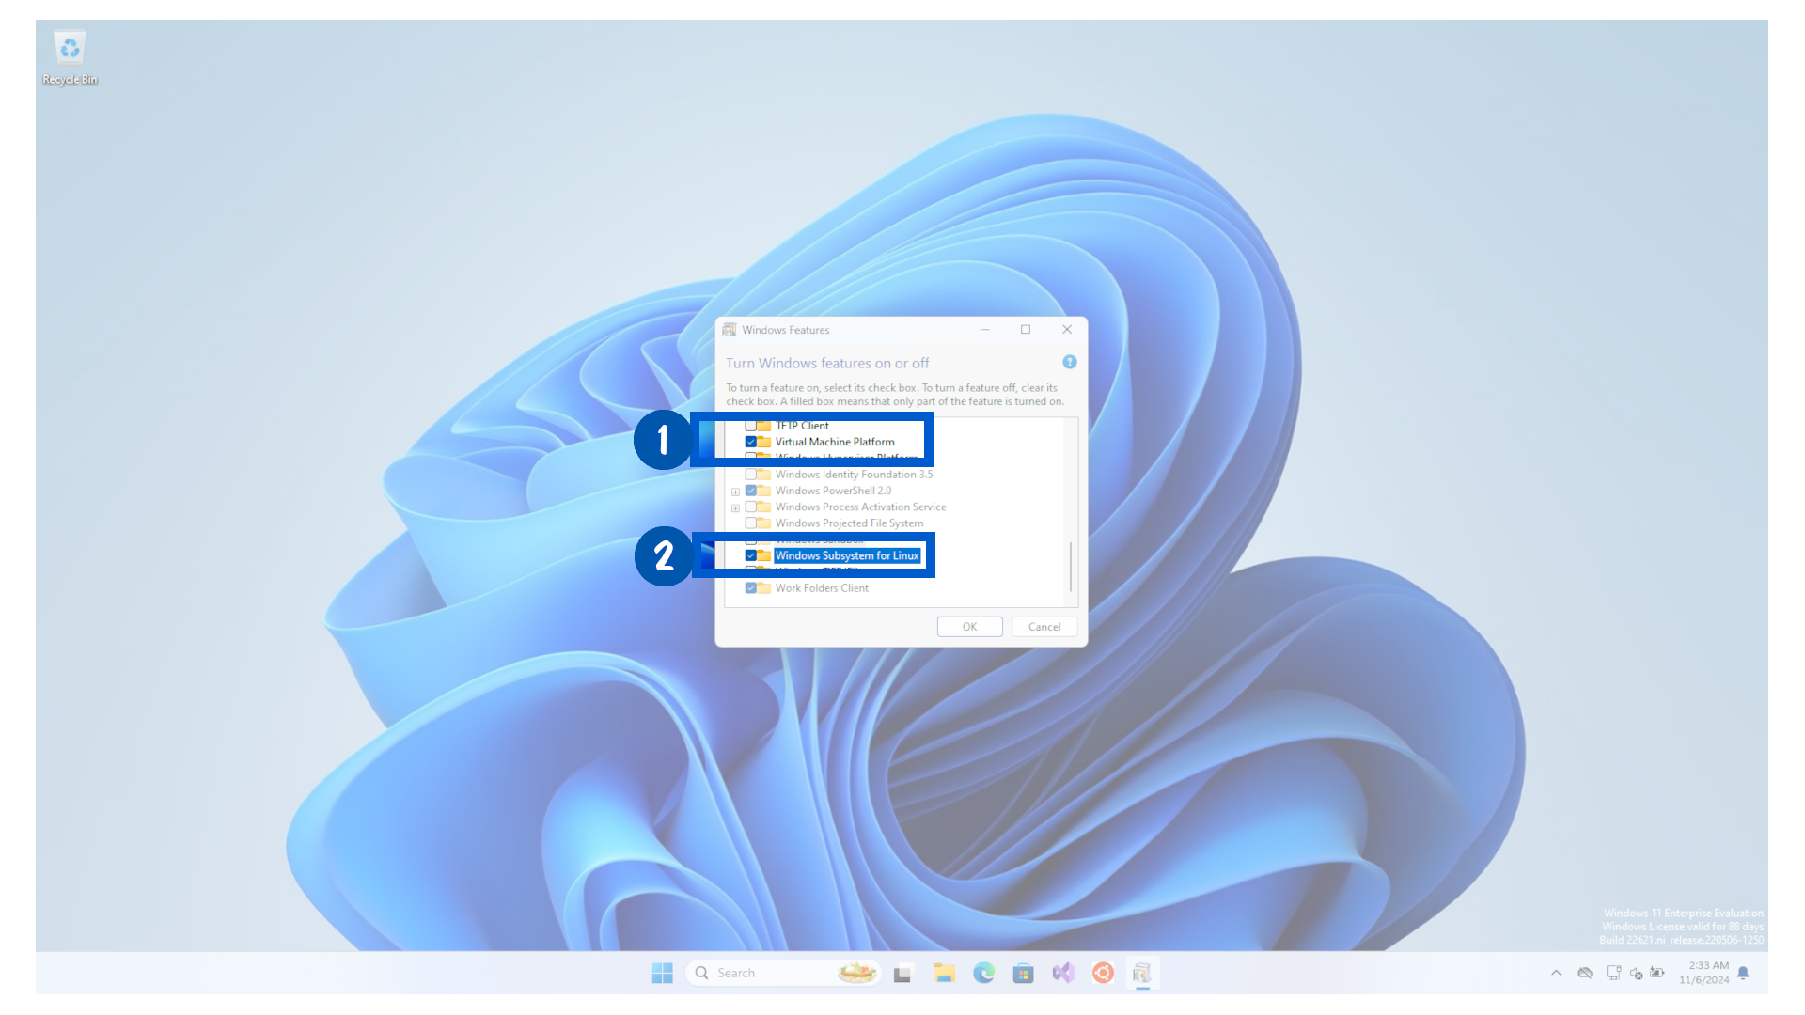Open Microsoft Edge from the taskbar
Viewport: 1805px width, 1015px height.
(x=983, y=973)
